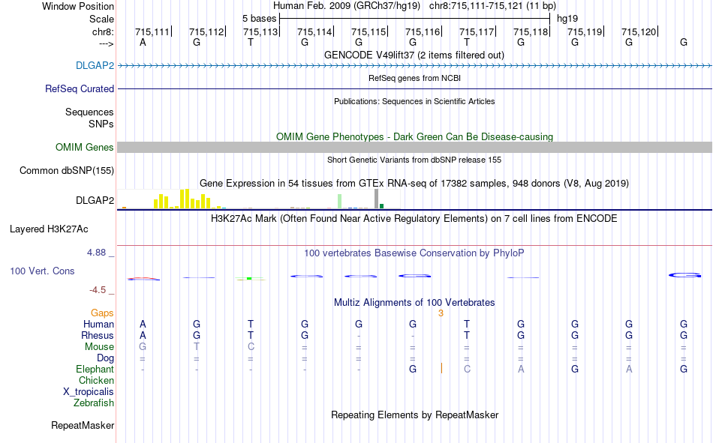Click the GENCODE V49lift37 track title
Viewport: 713px width, 443px height.
pyautogui.click(x=414, y=55)
